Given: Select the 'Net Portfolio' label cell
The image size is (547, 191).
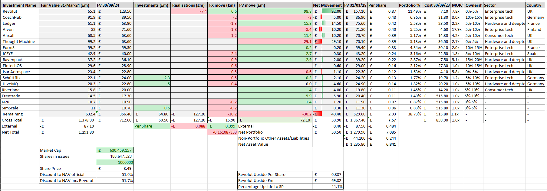Looking at the screenshot, I should [x=275, y=132].
